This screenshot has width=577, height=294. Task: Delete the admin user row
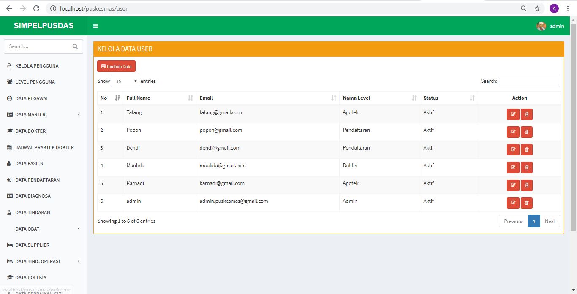click(526, 203)
